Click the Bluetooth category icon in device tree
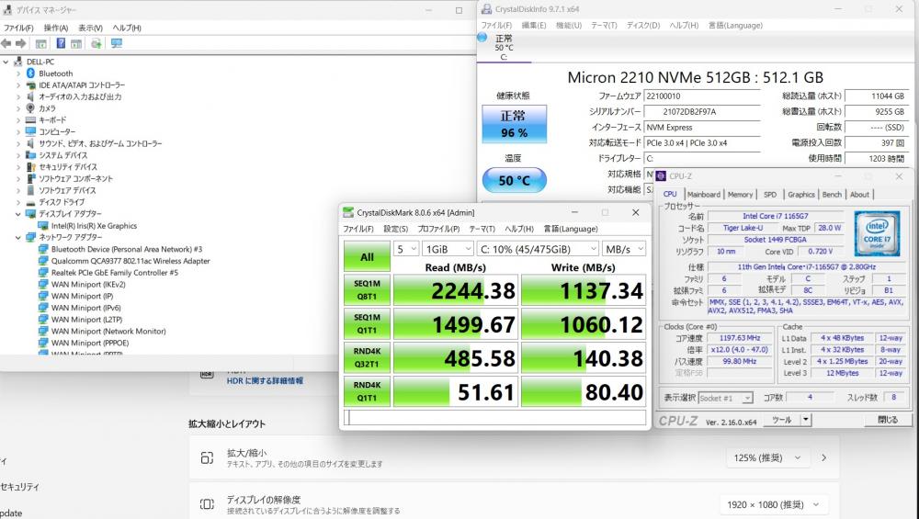 (x=30, y=73)
